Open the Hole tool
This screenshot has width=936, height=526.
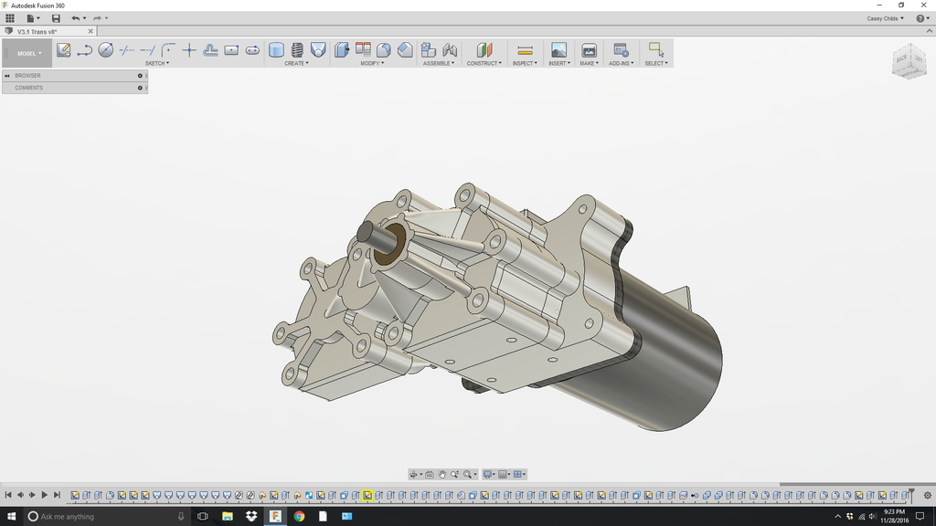point(318,50)
